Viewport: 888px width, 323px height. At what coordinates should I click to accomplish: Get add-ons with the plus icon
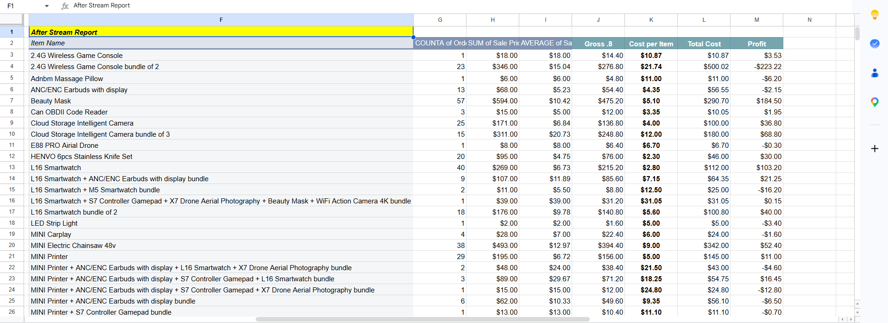pyautogui.click(x=875, y=148)
